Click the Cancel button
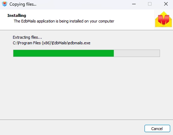The image size is (173, 135). coord(157,129)
